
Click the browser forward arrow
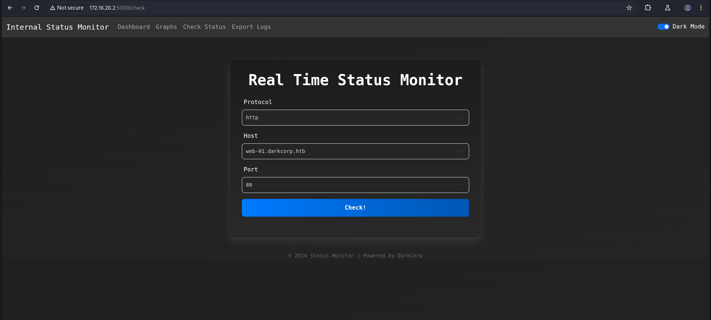click(23, 8)
